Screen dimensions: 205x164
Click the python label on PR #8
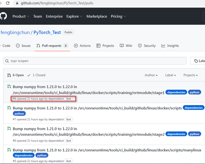click(194, 92)
